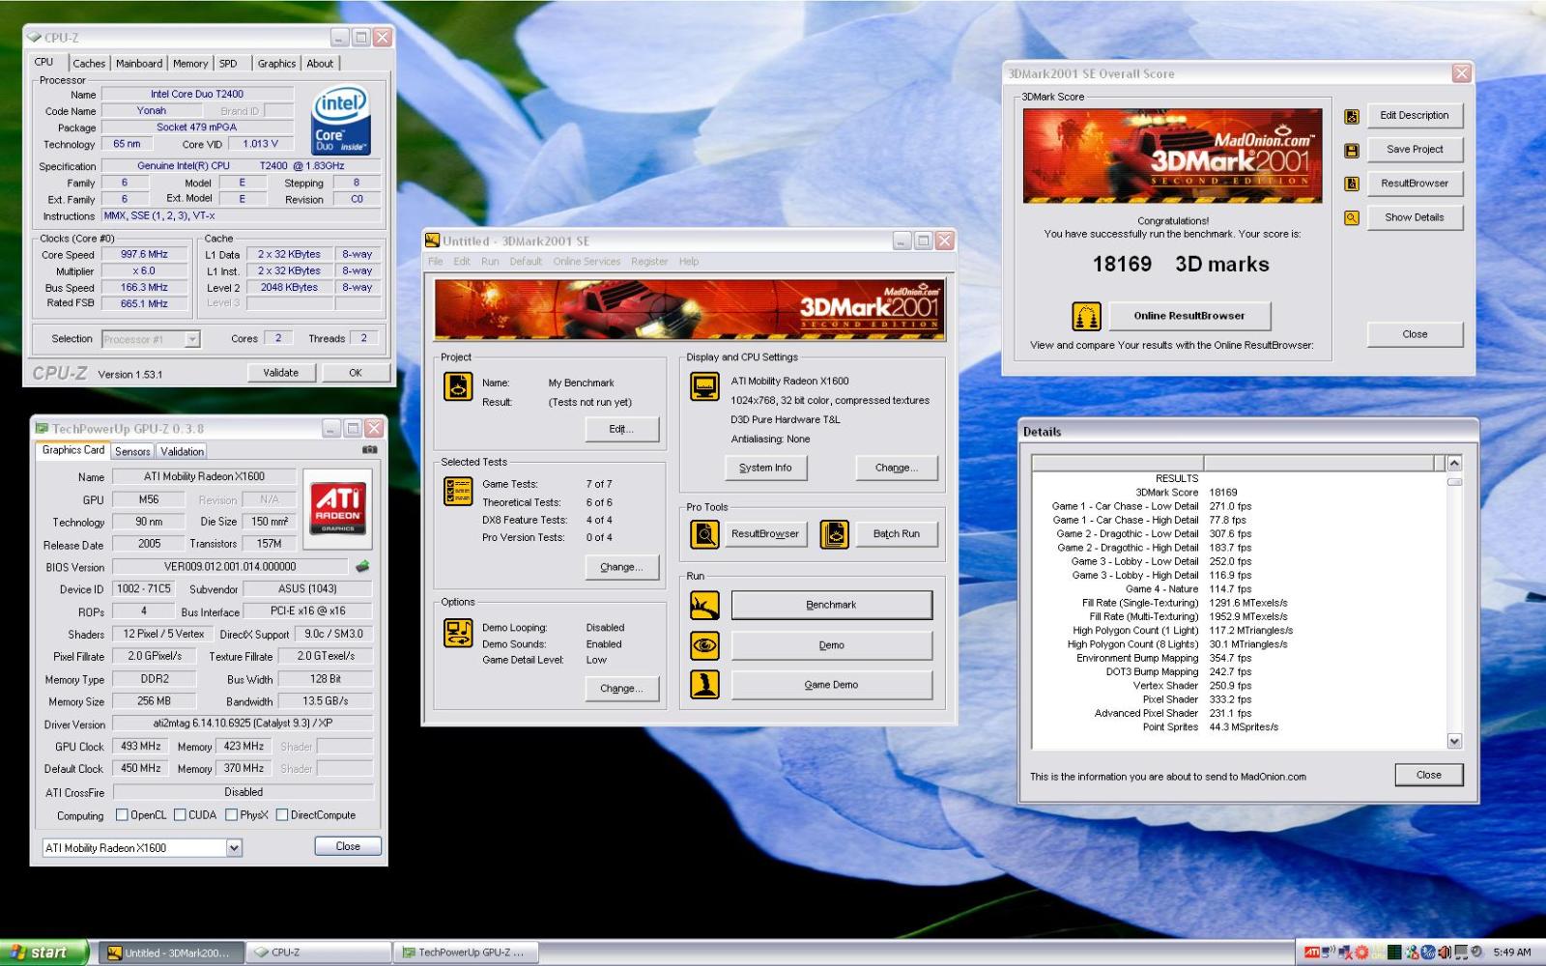Click the Display and CPU Settings monitor icon
The height and width of the screenshot is (966, 1546).
click(x=705, y=386)
